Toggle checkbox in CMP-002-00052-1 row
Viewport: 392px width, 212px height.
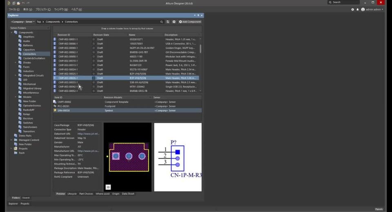(x=94, y=91)
